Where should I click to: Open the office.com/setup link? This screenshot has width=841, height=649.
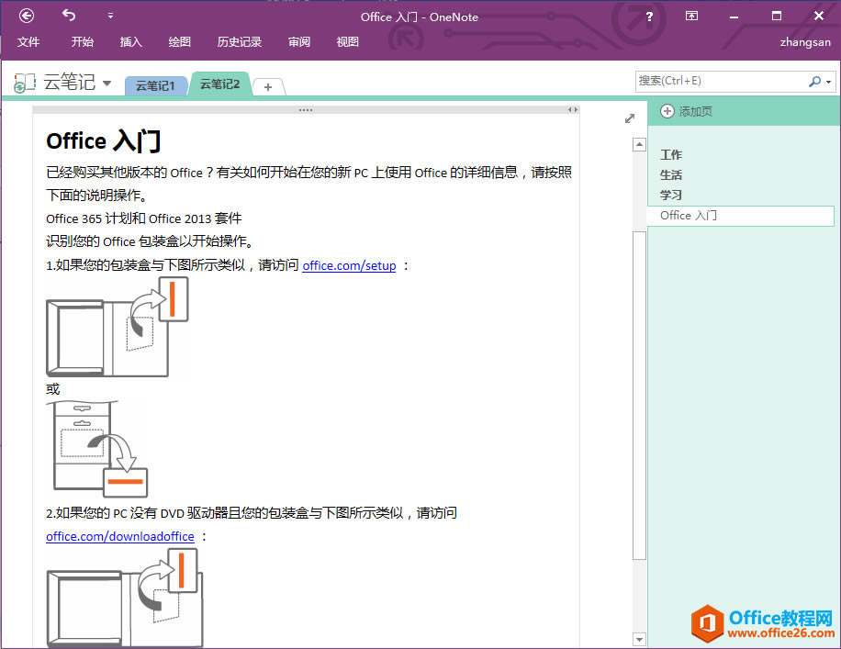(x=349, y=264)
